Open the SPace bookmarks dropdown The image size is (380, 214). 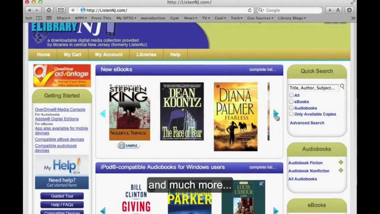(63, 18)
